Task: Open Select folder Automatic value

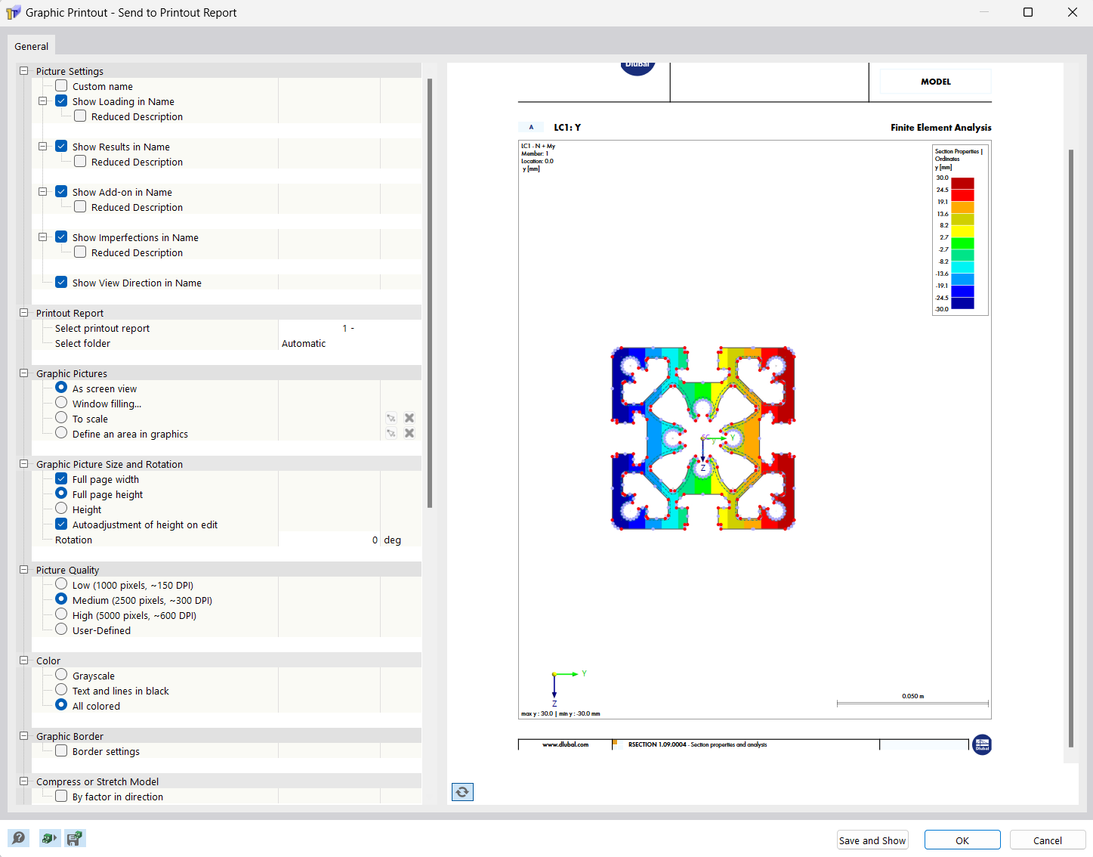Action: coord(350,343)
